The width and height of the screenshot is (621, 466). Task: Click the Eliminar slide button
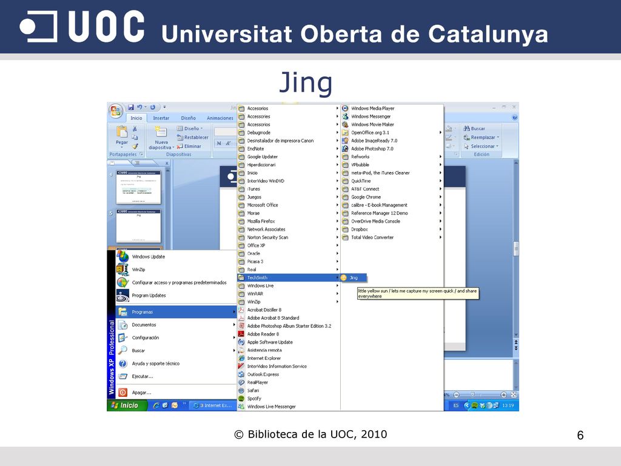click(189, 146)
